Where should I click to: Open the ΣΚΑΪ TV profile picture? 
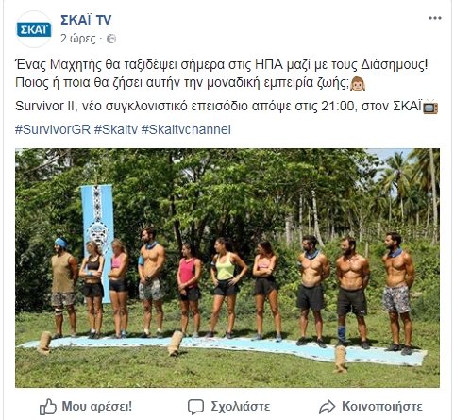(x=34, y=29)
